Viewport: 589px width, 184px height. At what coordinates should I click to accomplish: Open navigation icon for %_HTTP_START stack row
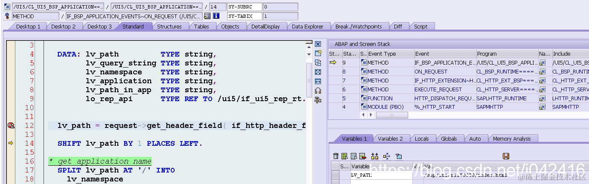[542, 107]
